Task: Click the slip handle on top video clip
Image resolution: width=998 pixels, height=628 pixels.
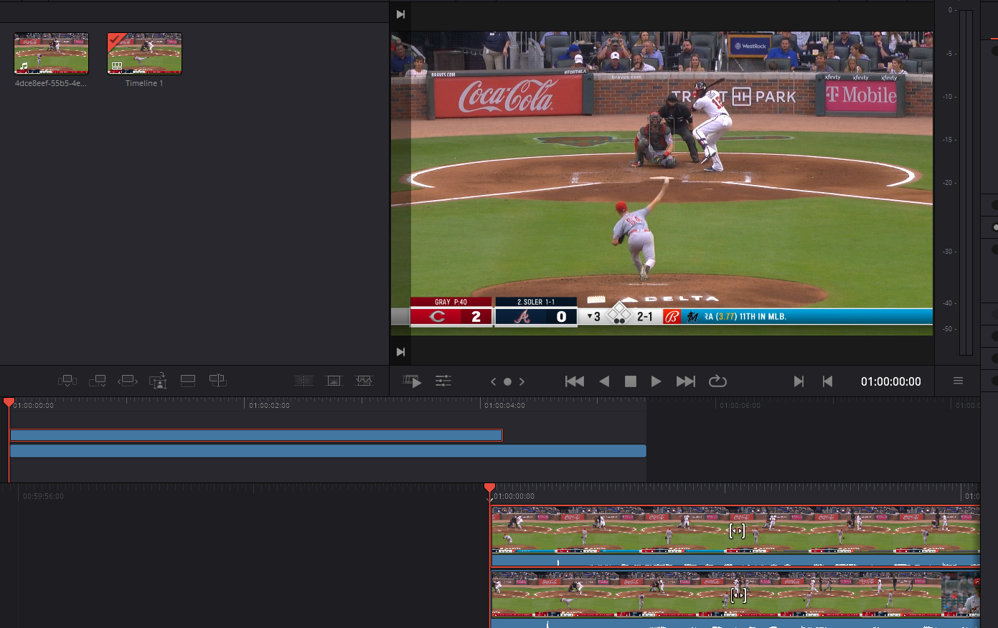Action: point(737,531)
